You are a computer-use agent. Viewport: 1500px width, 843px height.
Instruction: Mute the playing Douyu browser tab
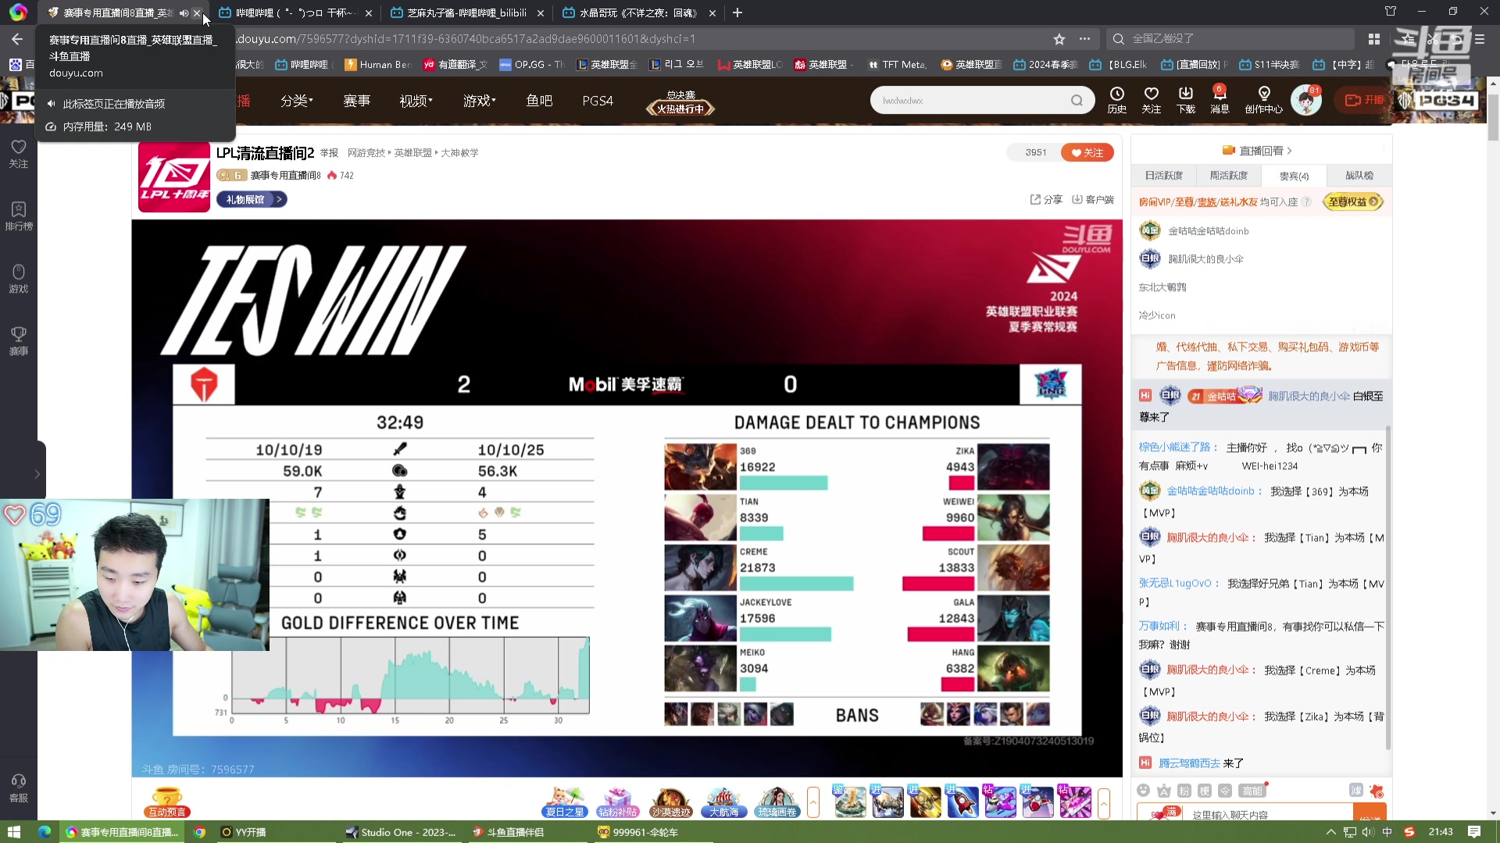[x=184, y=13]
